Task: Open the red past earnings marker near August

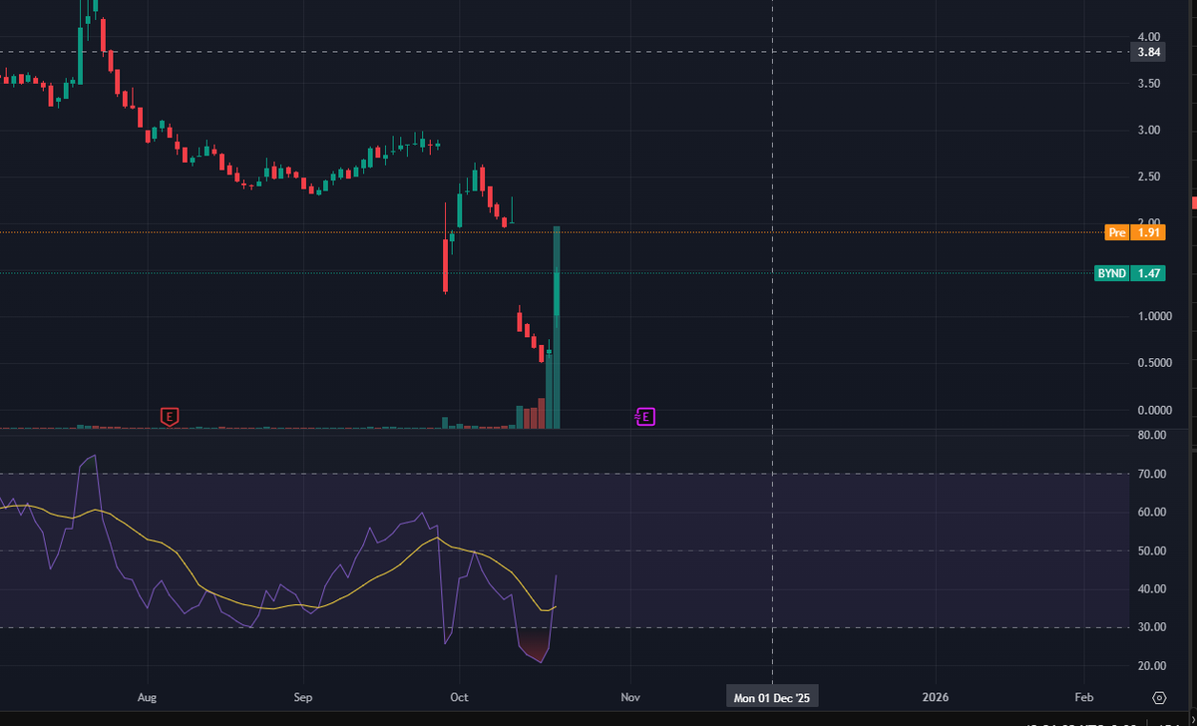Action: 170,416
